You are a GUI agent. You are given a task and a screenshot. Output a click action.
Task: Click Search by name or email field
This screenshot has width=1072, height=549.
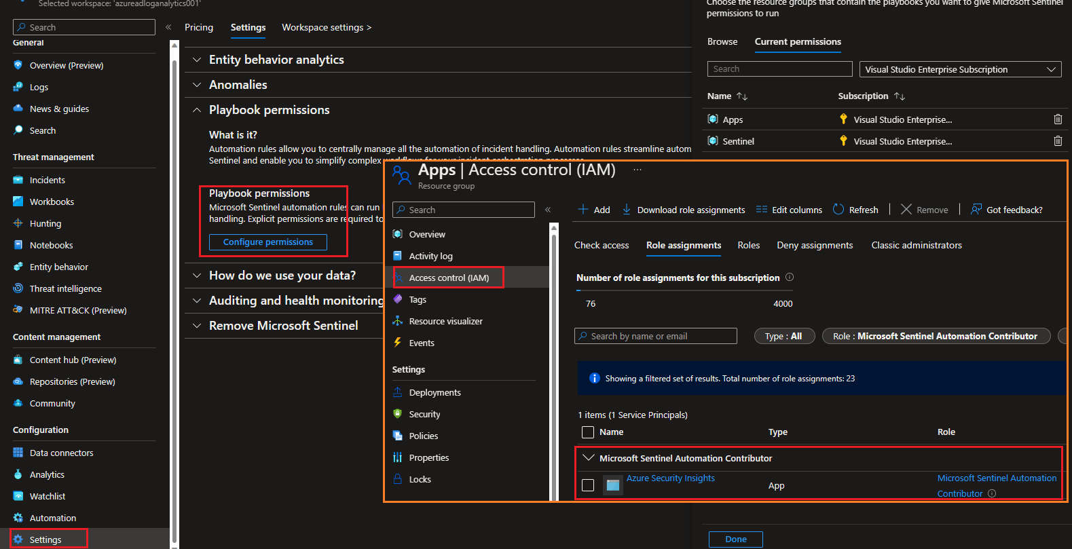[656, 336]
